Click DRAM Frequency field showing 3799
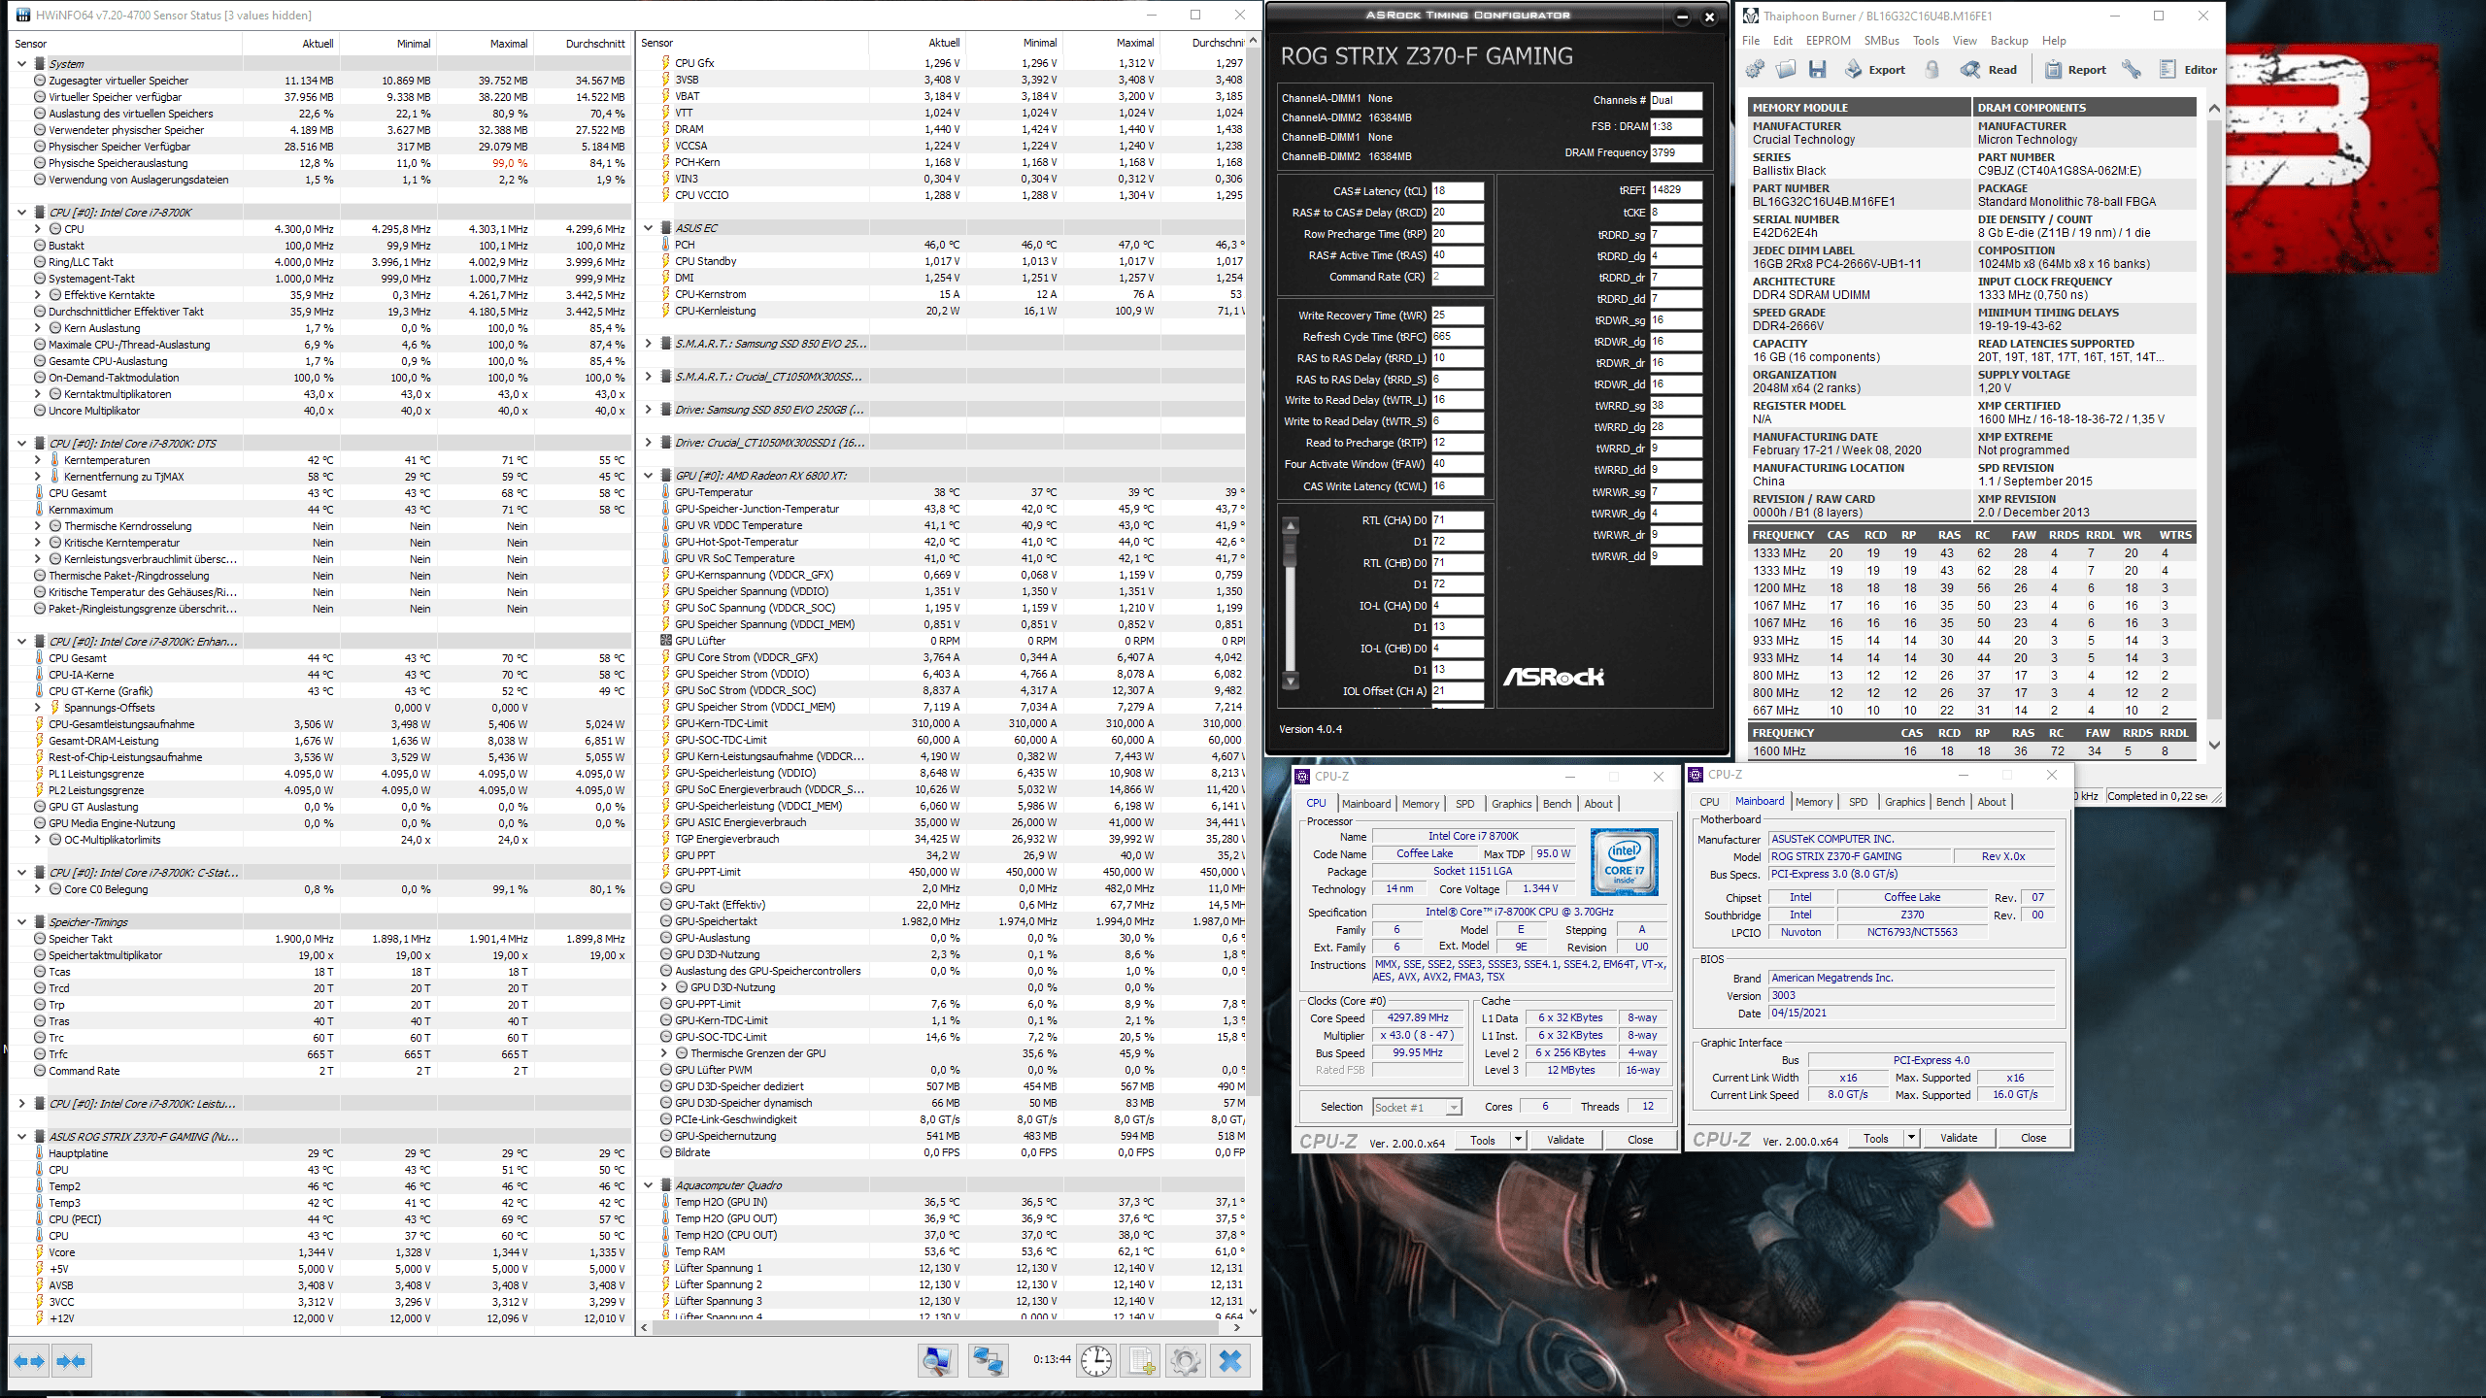2486x1398 pixels. [1676, 152]
